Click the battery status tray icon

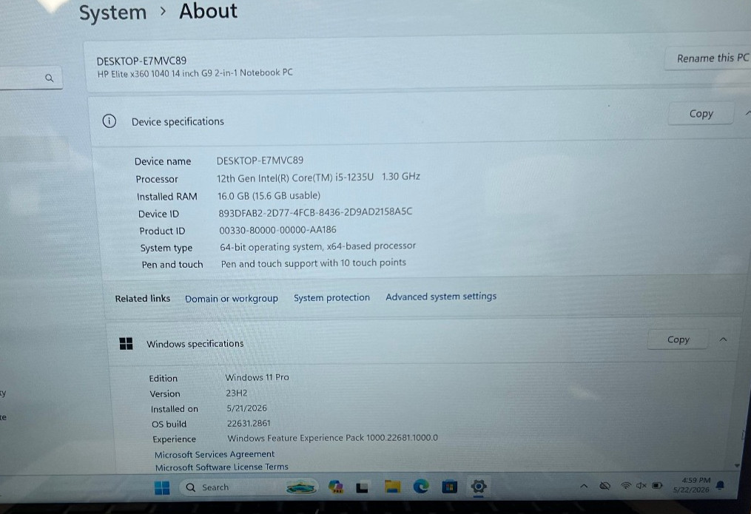[657, 485]
